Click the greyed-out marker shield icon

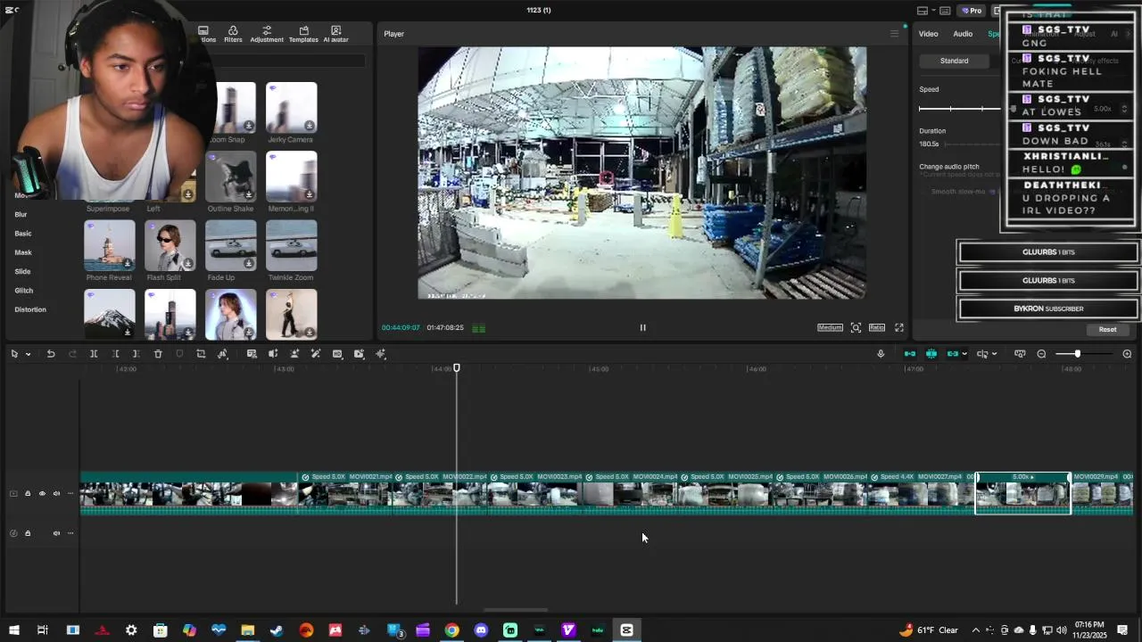(179, 354)
